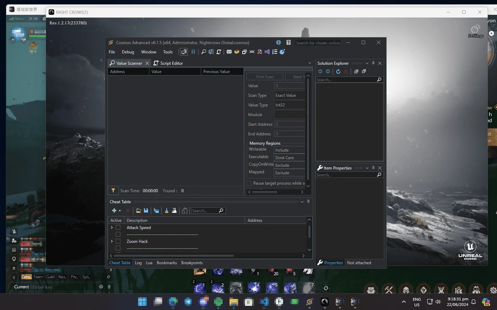Click the question mark help icon
Image resolution: width=497 pixels, height=310 pixels.
coord(289,42)
